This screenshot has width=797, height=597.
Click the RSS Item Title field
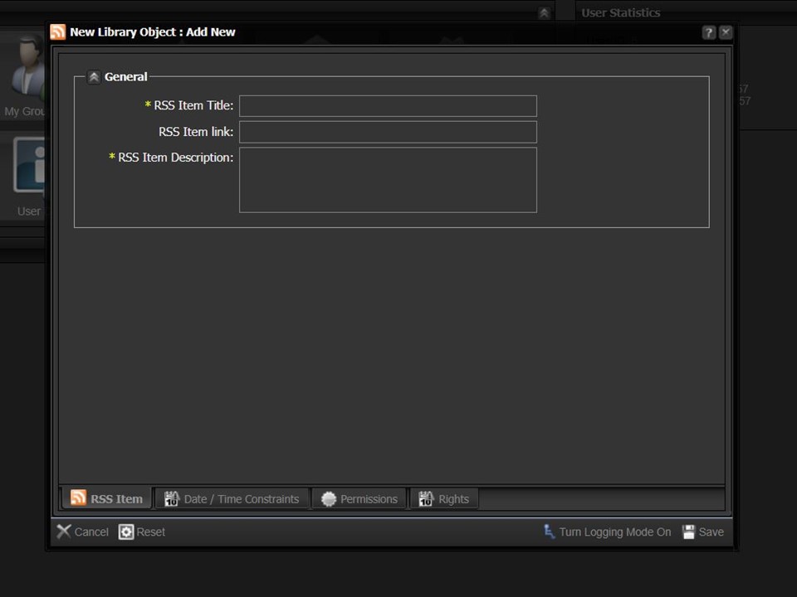[x=388, y=105]
